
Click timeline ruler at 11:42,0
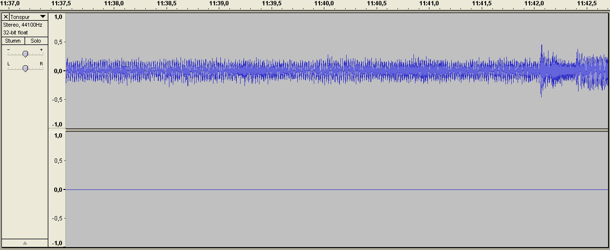tap(534, 3)
